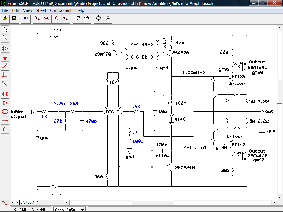Select the zoom area tool in sidebar
Viewport: 283px width, 212px height.
pos(5,38)
